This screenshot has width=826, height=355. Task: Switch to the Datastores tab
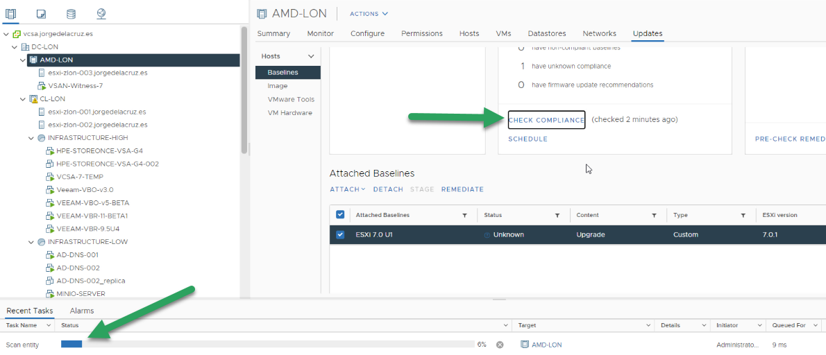coord(547,34)
